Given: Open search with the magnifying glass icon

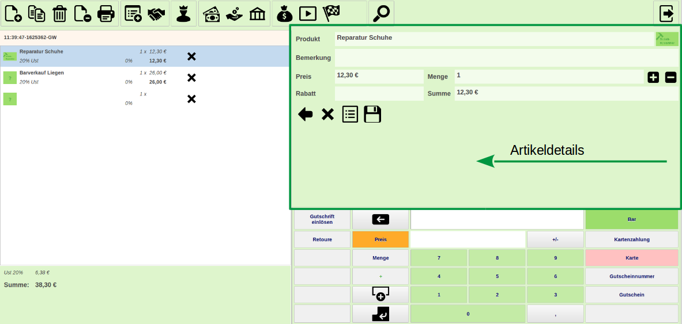Looking at the screenshot, I should pos(381,13).
